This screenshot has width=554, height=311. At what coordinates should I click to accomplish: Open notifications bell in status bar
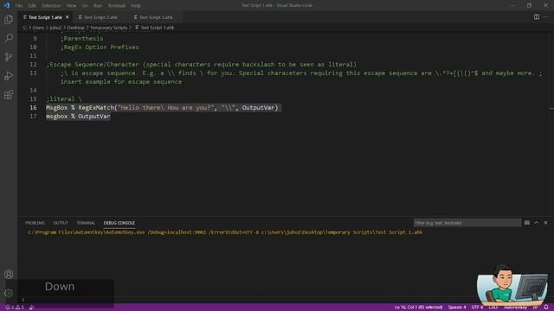click(x=546, y=308)
